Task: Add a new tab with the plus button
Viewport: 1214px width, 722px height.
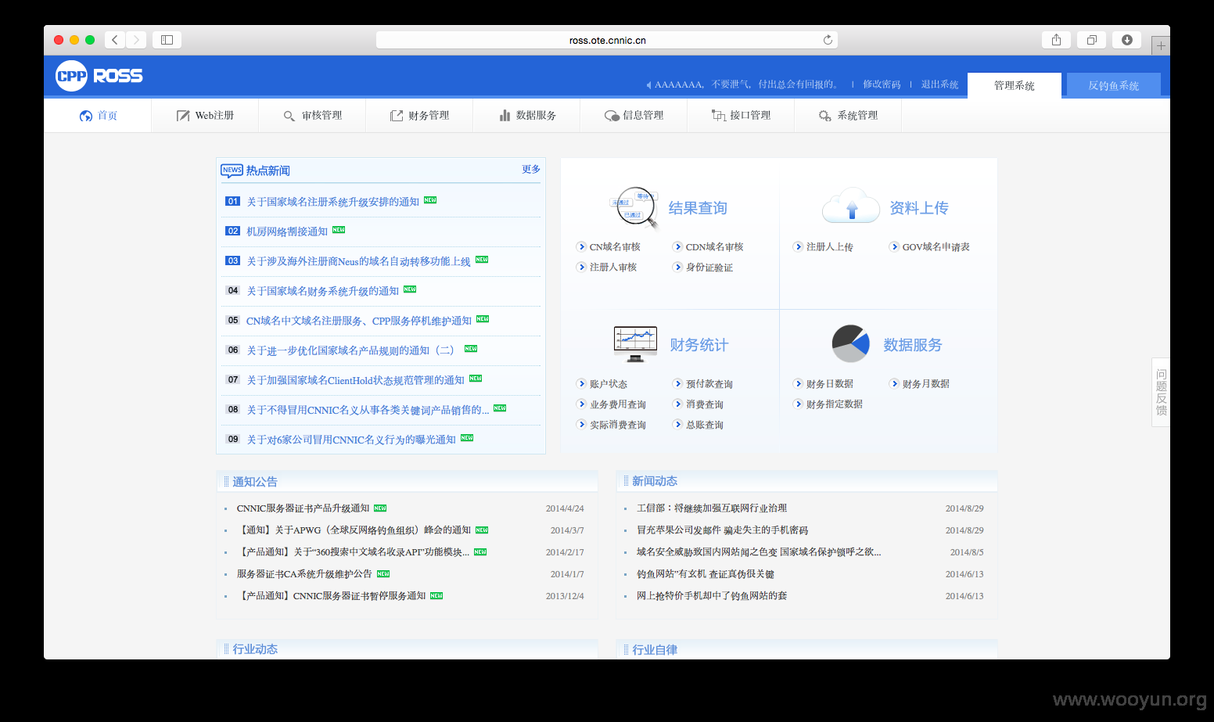Action: tap(1161, 46)
